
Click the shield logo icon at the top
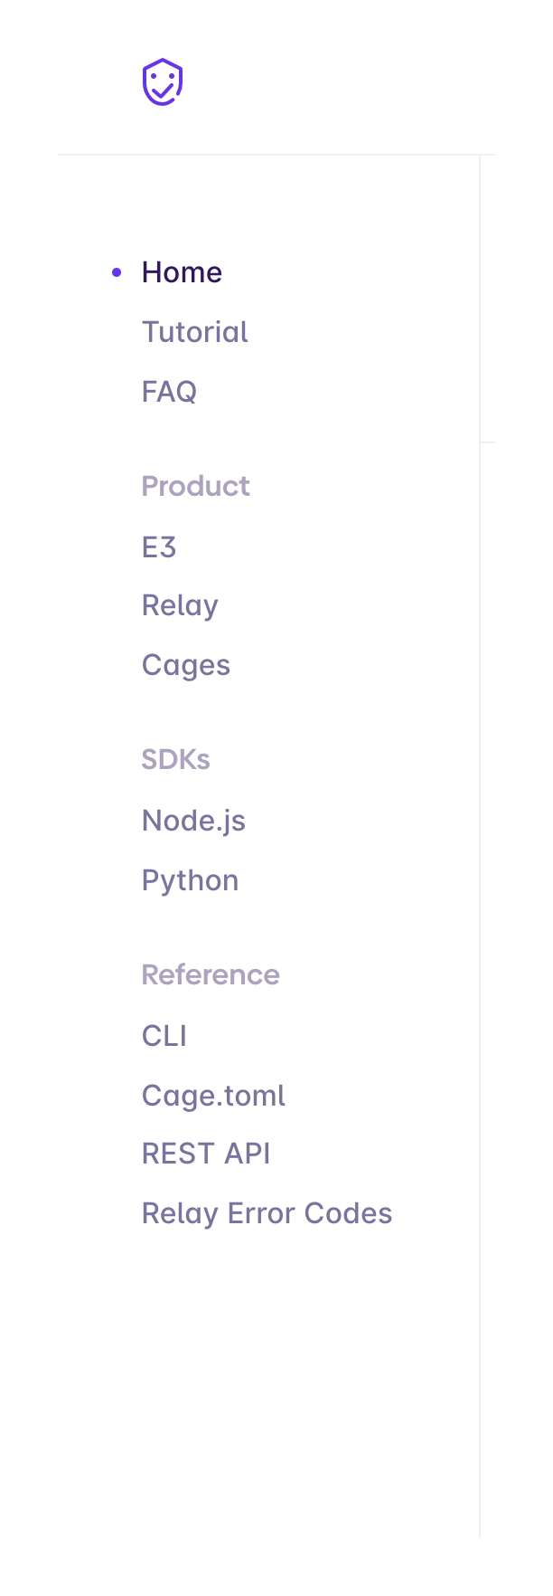[162, 82]
